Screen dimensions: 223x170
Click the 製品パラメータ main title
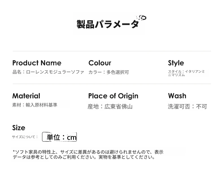108,24
